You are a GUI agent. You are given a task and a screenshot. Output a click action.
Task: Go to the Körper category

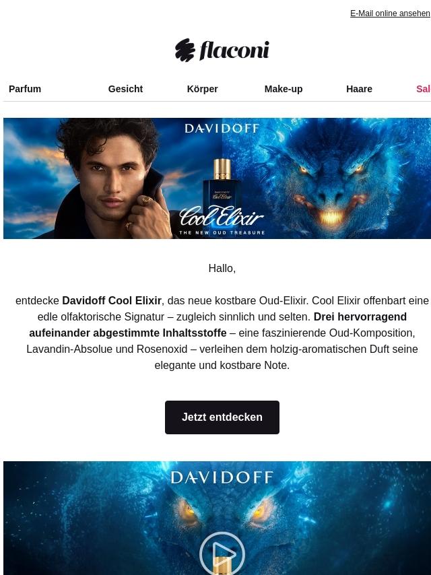tap(203, 89)
